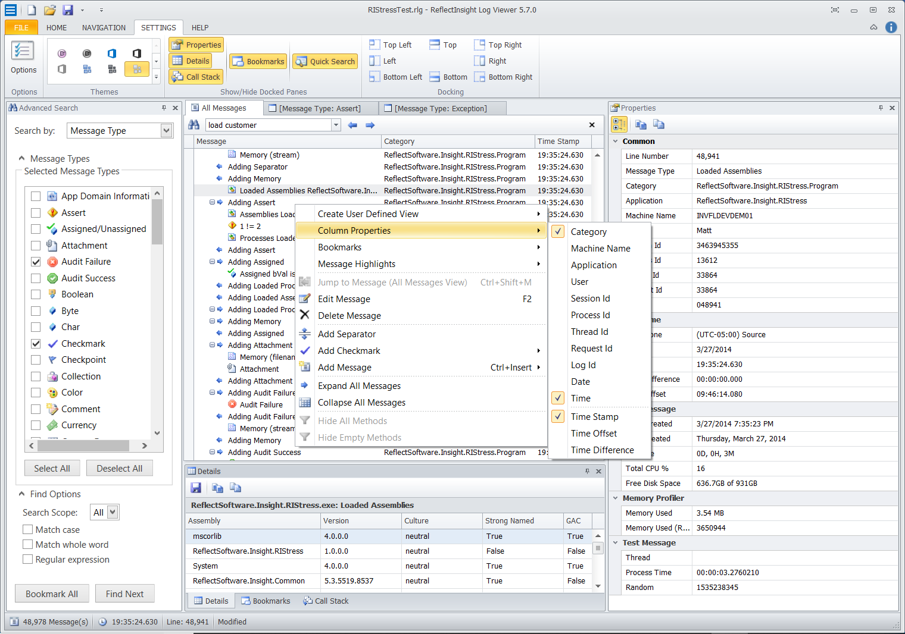This screenshot has width=905, height=634.
Task: Enable Match case option
Action: [x=27, y=529]
